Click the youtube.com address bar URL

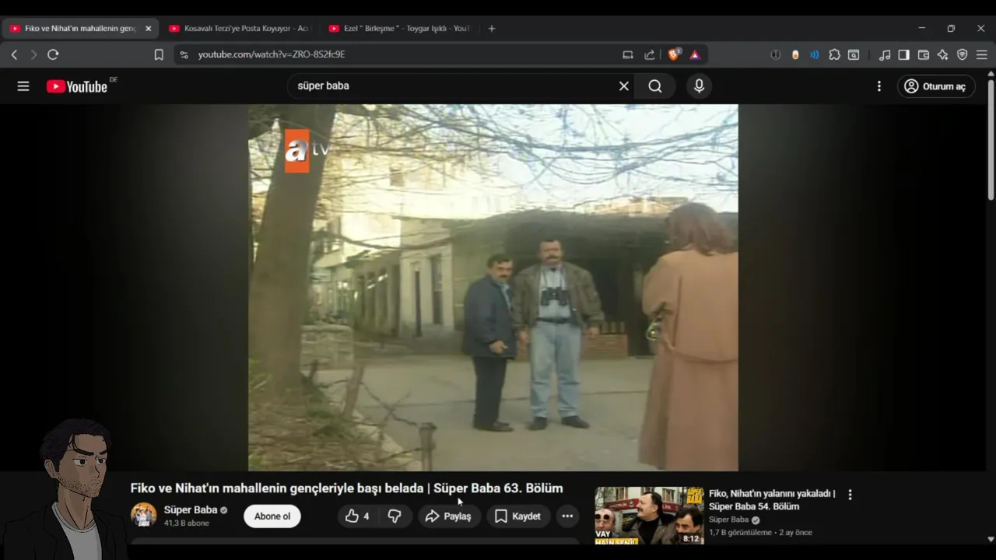[x=272, y=54]
